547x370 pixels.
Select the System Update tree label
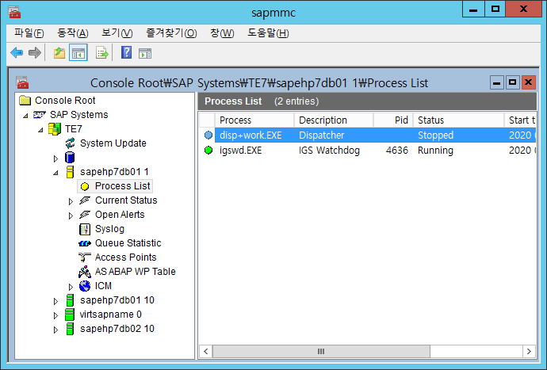click(113, 143)
